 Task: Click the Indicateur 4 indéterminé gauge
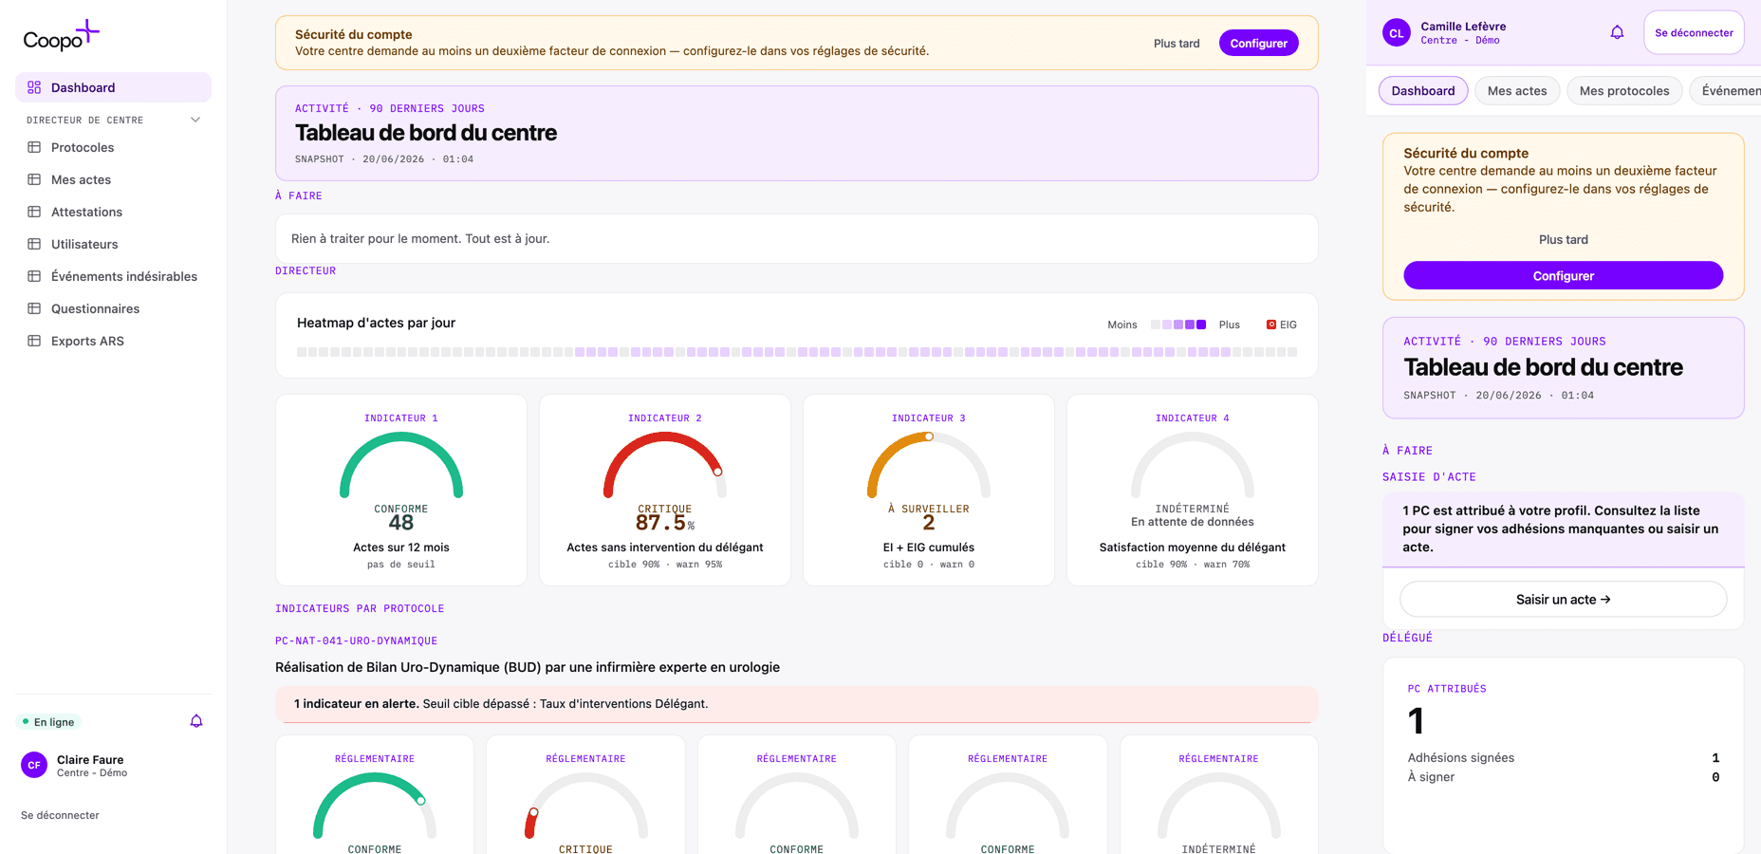1193,465
